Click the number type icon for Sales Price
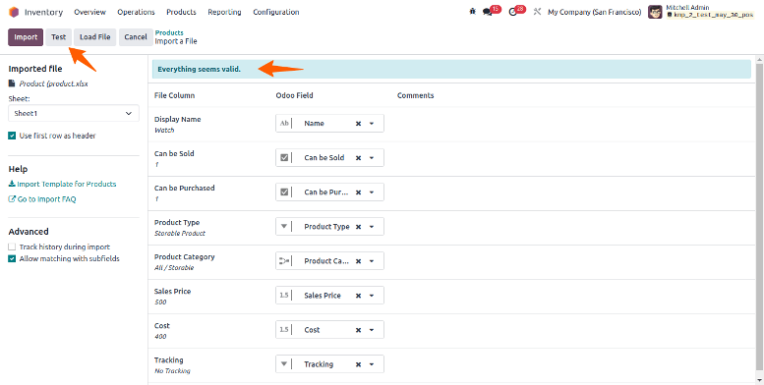The image size is (764, 385). 284,296
